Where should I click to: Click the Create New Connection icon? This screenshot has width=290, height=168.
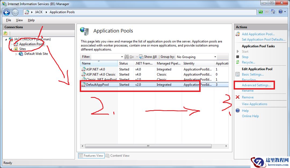point(5,33)
